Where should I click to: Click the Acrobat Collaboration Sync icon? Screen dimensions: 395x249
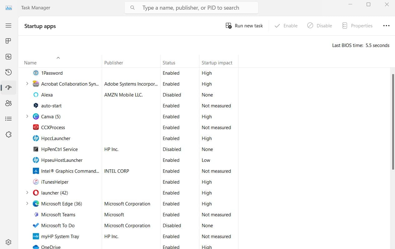(x=36, y=84)
